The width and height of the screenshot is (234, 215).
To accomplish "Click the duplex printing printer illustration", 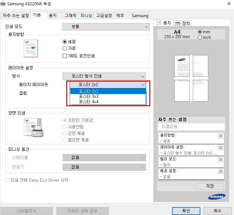I will (x=33, y=127).
